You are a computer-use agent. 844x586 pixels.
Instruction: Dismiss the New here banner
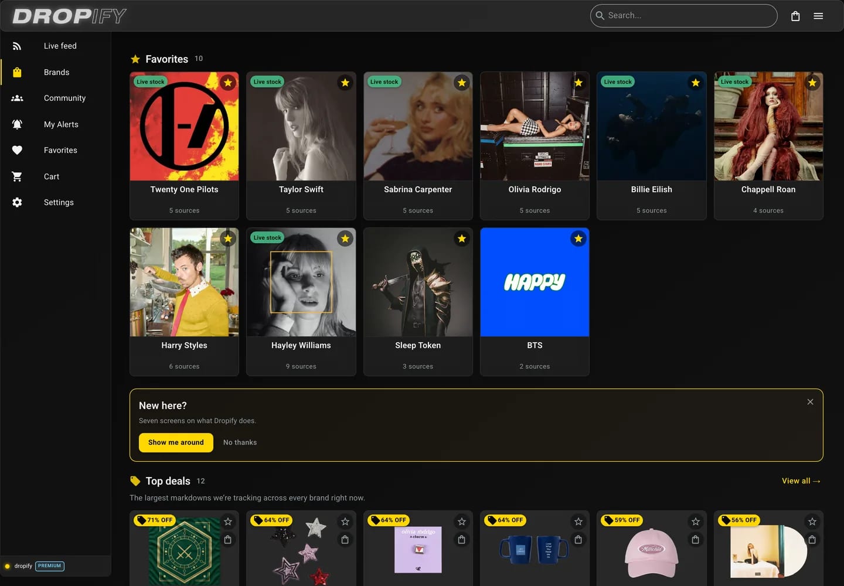810,402
